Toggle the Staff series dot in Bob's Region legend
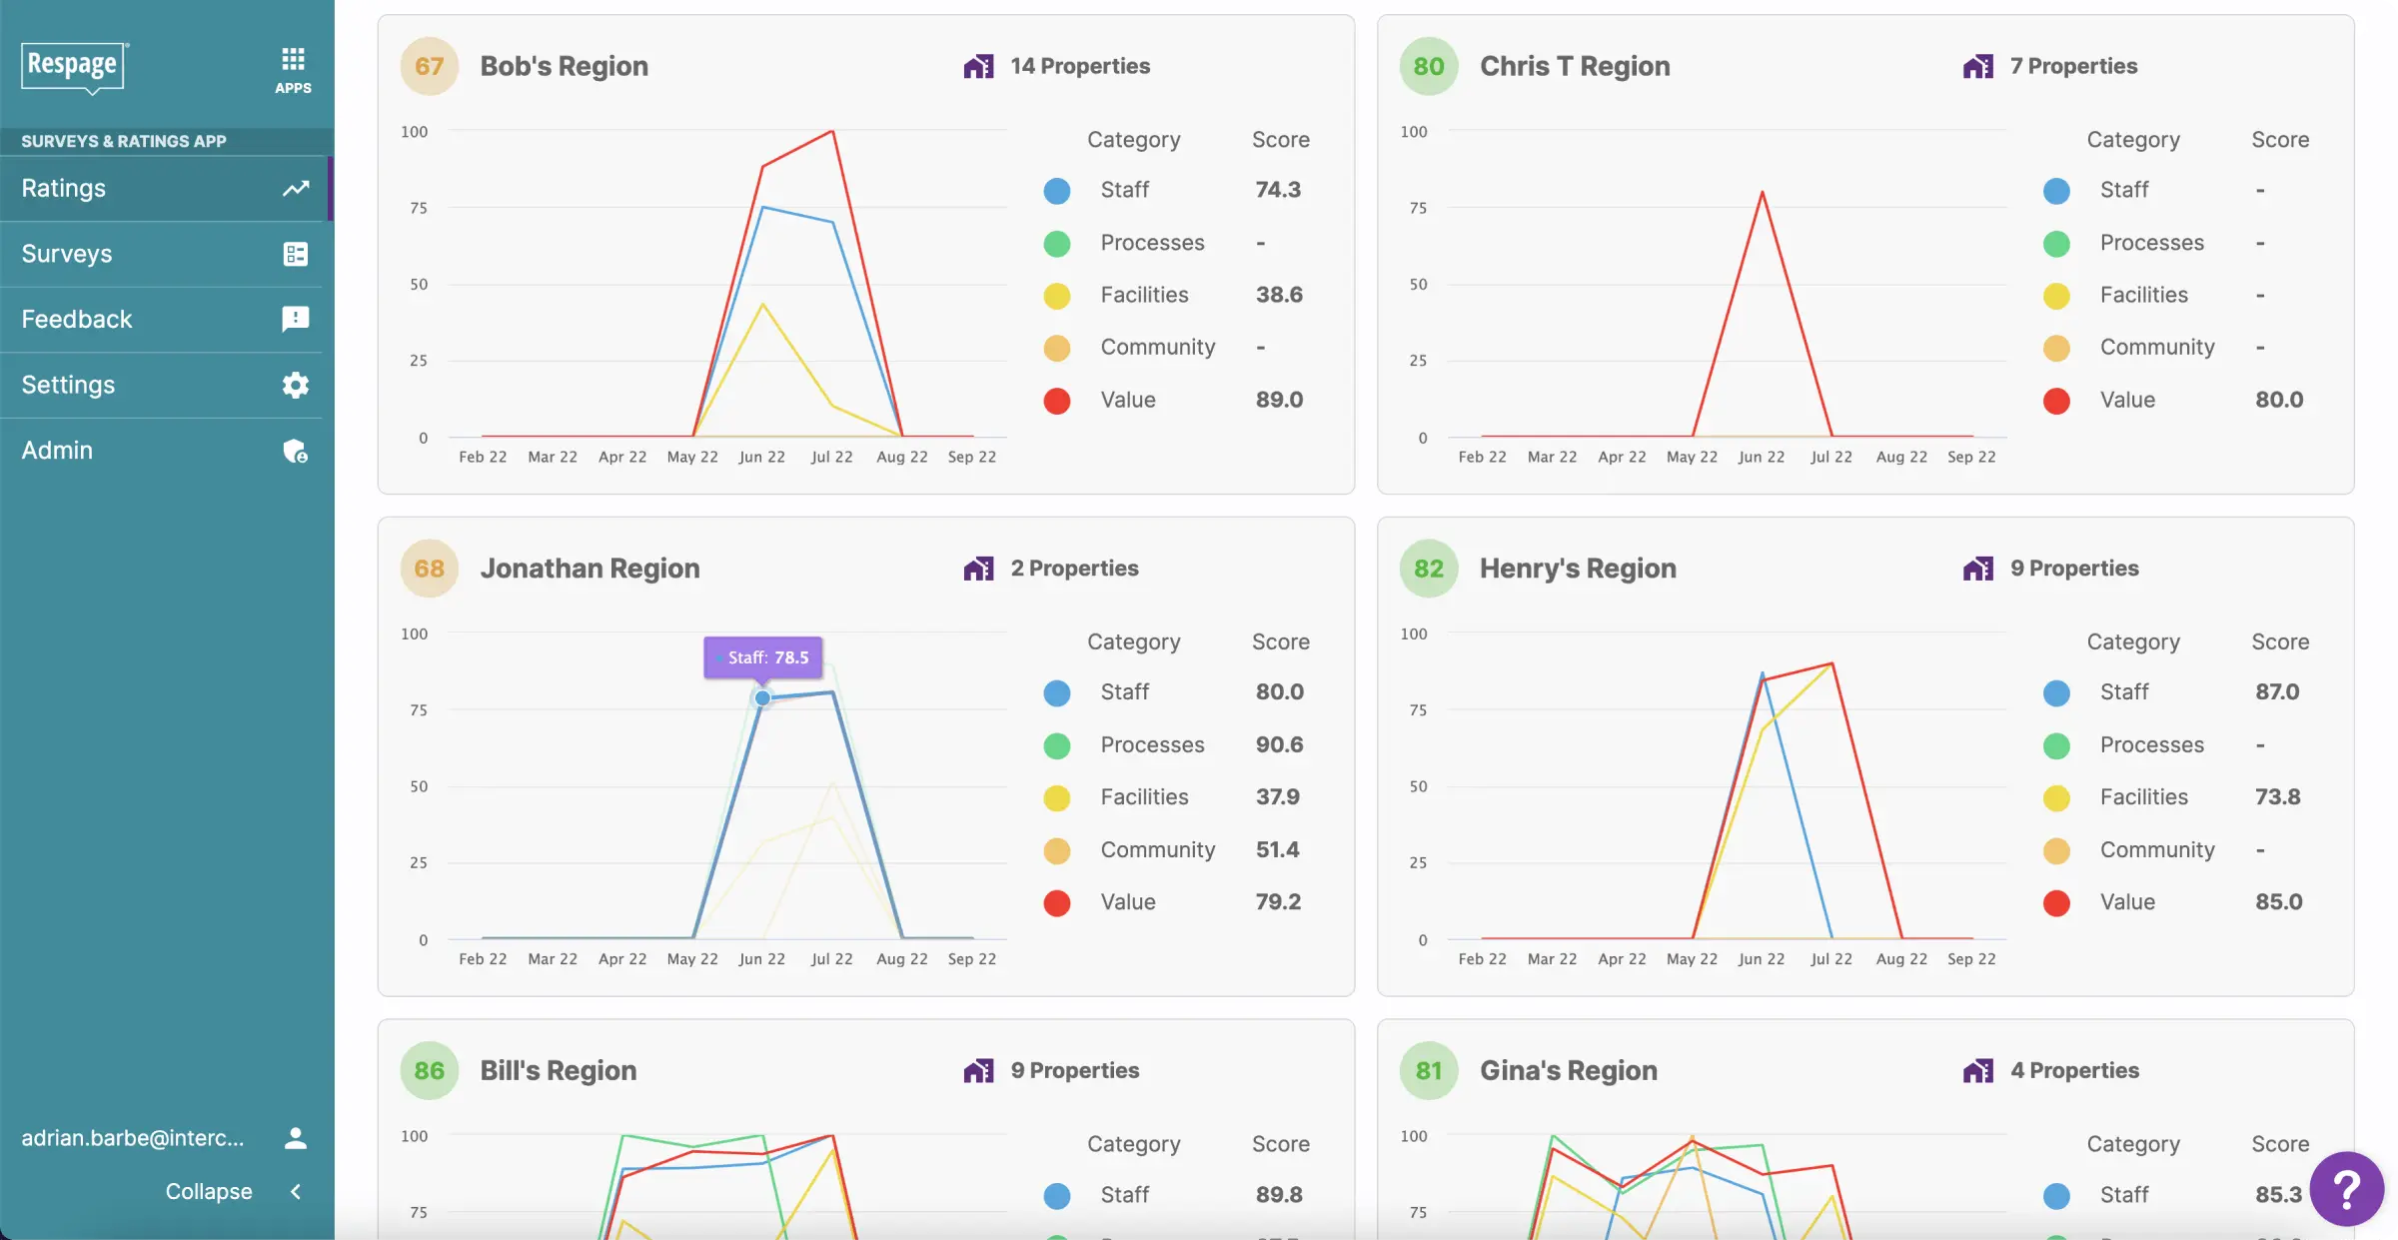The width and height of the screenshot is (2398, 1240). (x=1056, y=190)
